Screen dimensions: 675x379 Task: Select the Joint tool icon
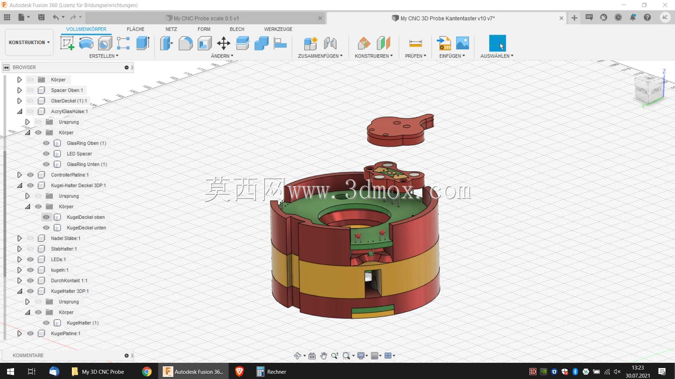[x=330, y=43]
